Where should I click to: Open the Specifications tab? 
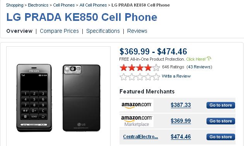pyautogui.click(x=103, y=31)
